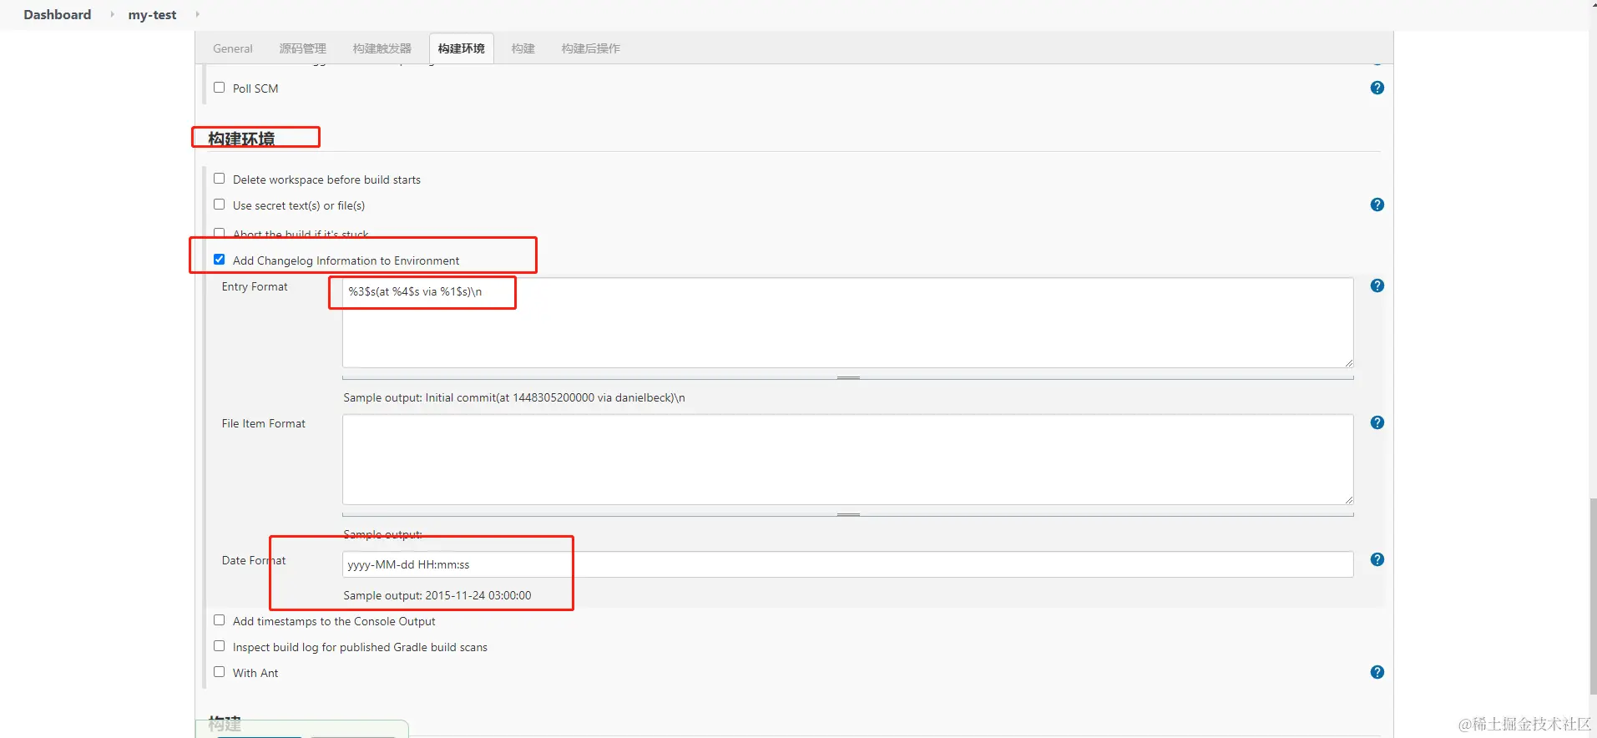Image resolution: width=1597 pixels, height=738 pixels.
Task: Open help icon for With Ant
Action: pyautogui.click(x=1377, y=672)
